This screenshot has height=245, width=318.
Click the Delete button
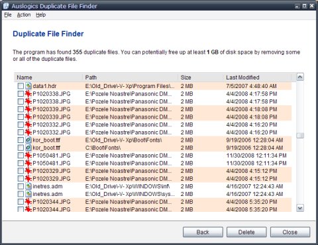[246, 232]
